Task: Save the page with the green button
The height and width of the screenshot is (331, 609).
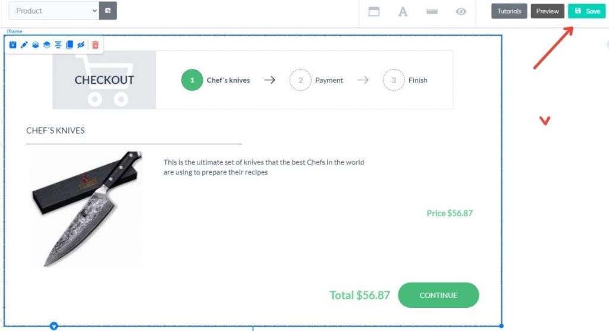Action: (x=587, y=11)
